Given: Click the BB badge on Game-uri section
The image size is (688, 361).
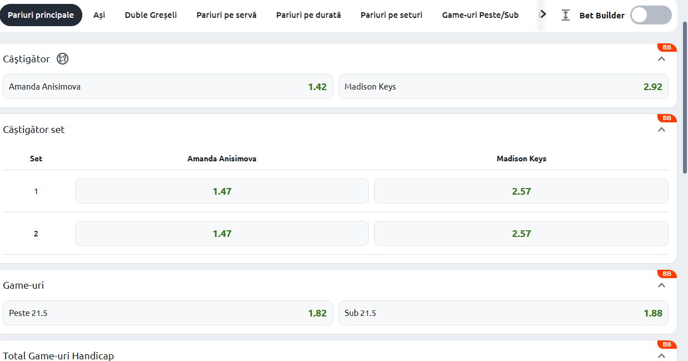Looking at the screenshot, I should point(666,274).
